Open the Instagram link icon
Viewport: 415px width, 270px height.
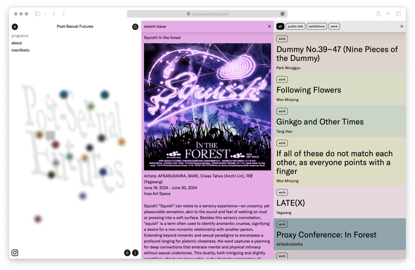pos(15,253)
